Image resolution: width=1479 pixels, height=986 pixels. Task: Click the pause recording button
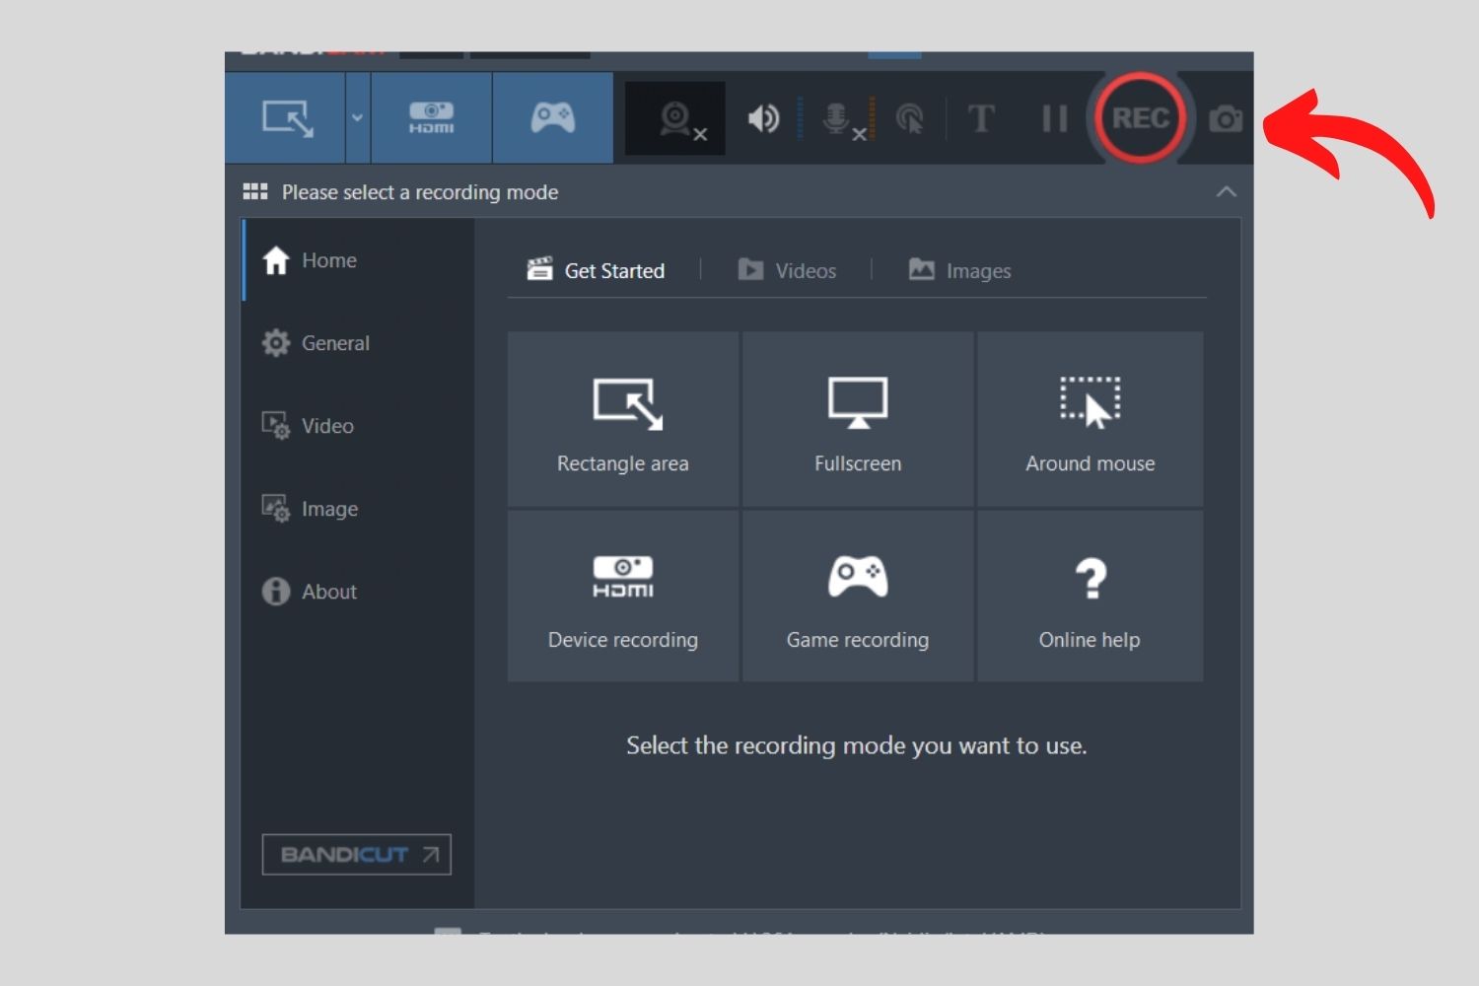tap(1055, 119)
